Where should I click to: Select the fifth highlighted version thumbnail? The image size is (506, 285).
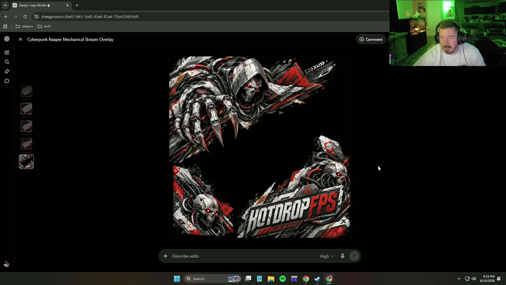(x=26, y=161)
